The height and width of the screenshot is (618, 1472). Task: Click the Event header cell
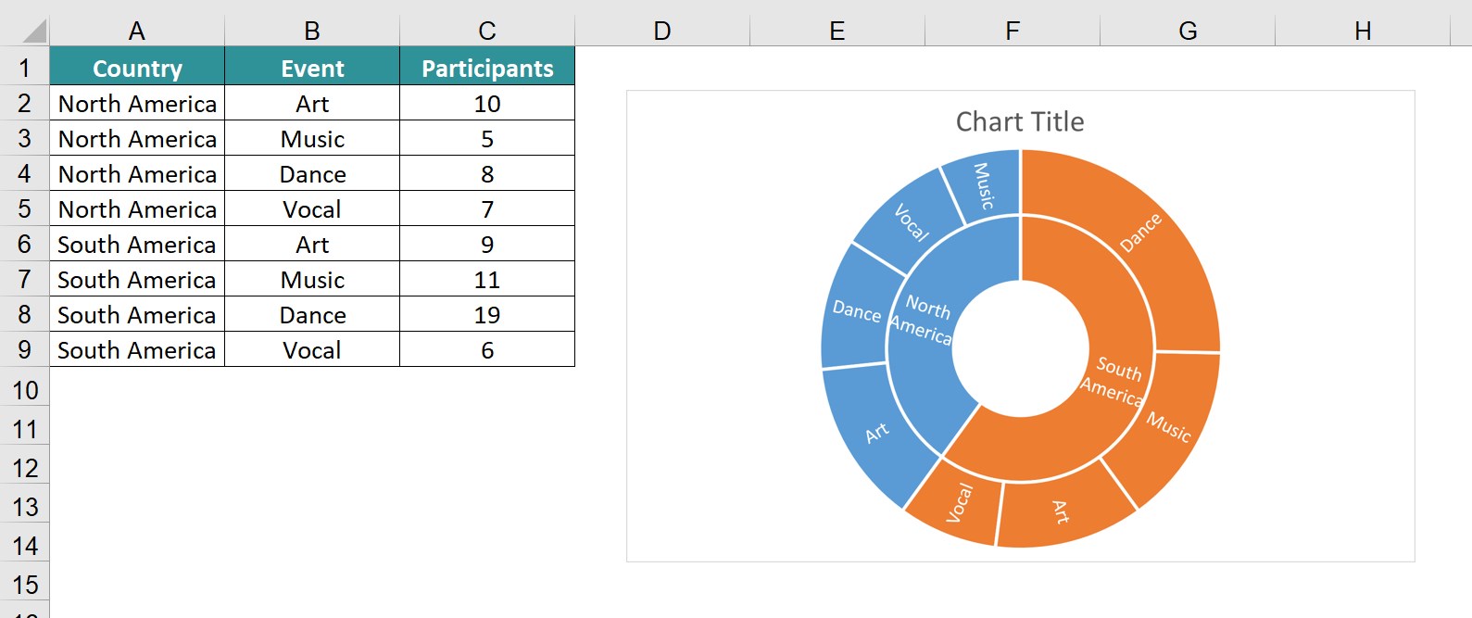[312, 67]
